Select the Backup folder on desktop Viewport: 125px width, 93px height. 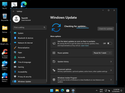[x=5, y=29]
